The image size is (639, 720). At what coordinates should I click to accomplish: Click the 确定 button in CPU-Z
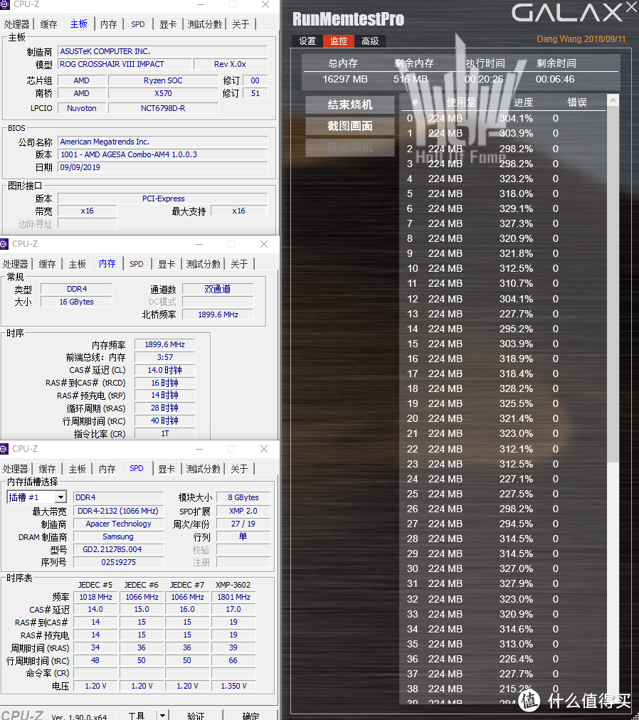pos(250,716)
